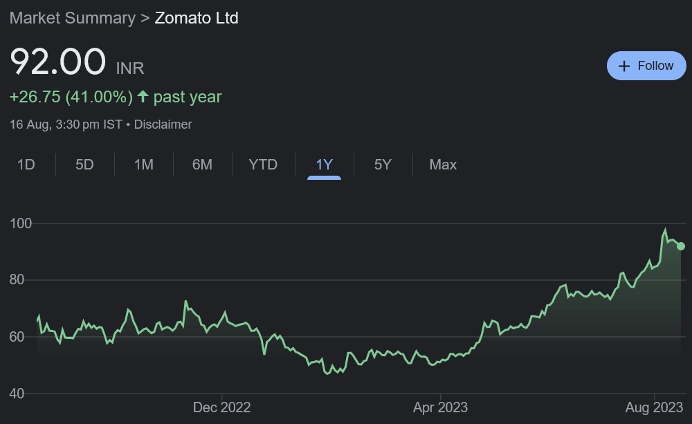
Task: Click the plus icon in Follow button
Action: click(624, 66)
